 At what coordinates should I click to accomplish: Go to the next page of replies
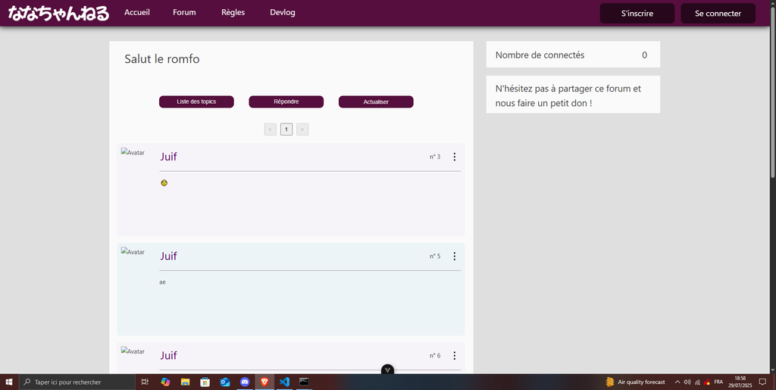[x=302, y=129]
